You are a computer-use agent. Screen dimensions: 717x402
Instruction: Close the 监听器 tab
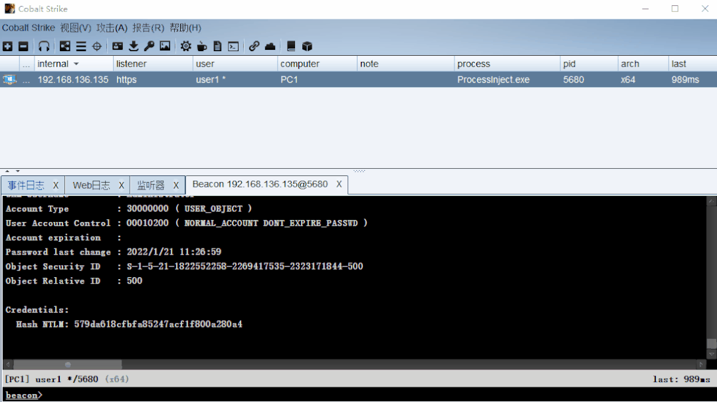176,185
